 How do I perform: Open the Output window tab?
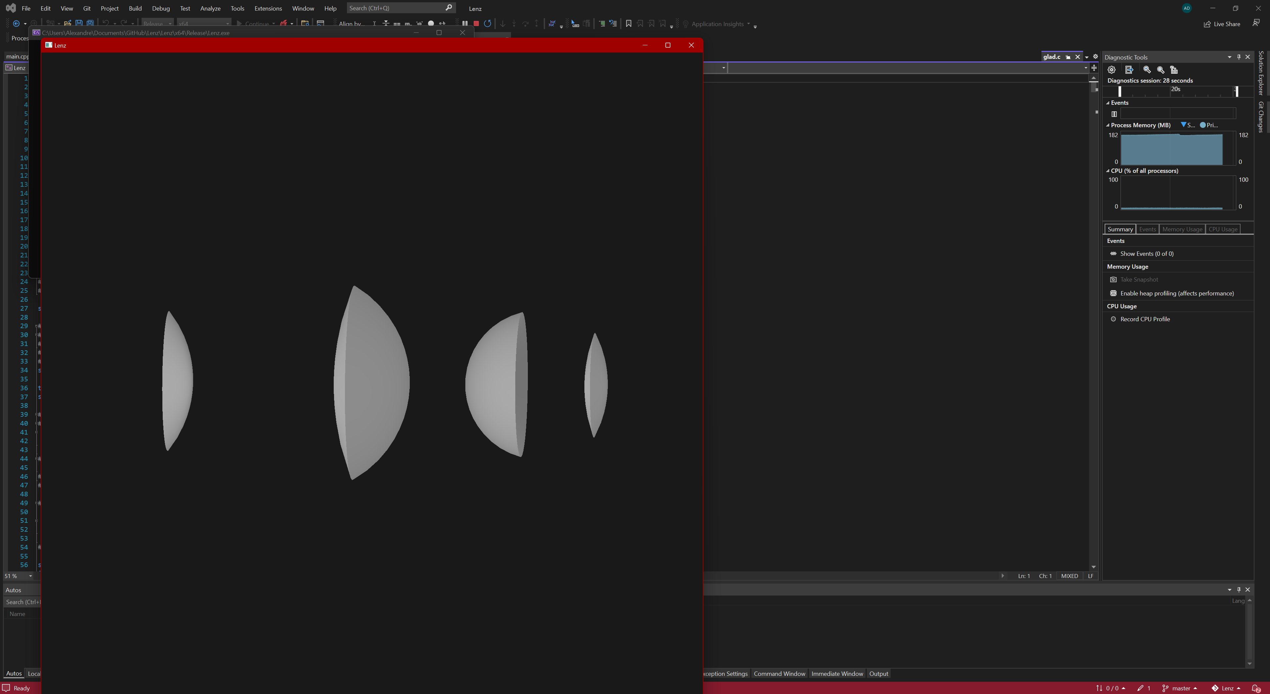[878, 673]
